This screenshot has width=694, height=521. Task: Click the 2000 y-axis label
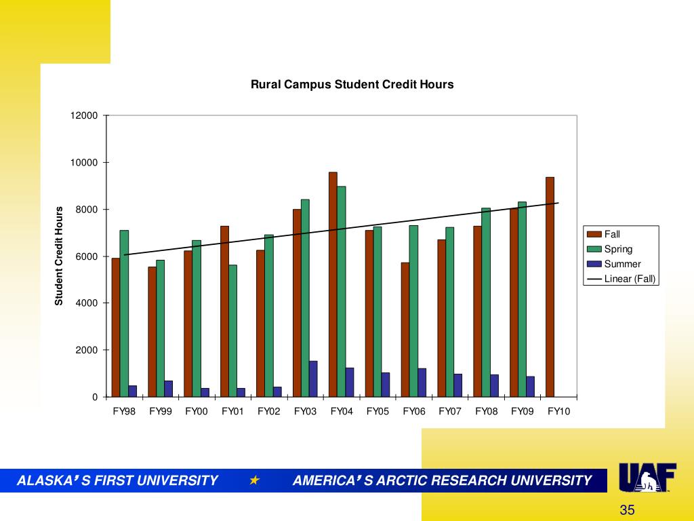click(x=86, y=351)
